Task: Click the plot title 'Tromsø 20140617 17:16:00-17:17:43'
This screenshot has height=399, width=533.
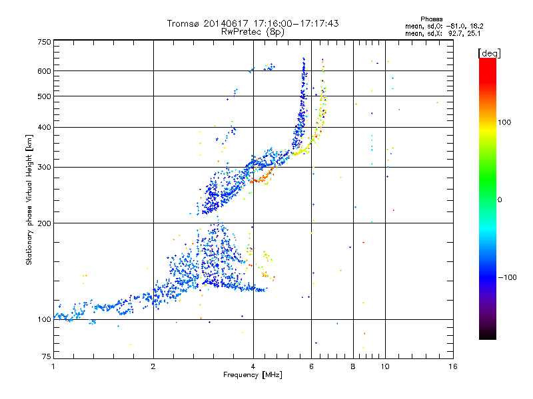Action: click(x=253, y=23)
